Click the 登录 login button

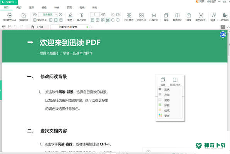tap(212, 2)
